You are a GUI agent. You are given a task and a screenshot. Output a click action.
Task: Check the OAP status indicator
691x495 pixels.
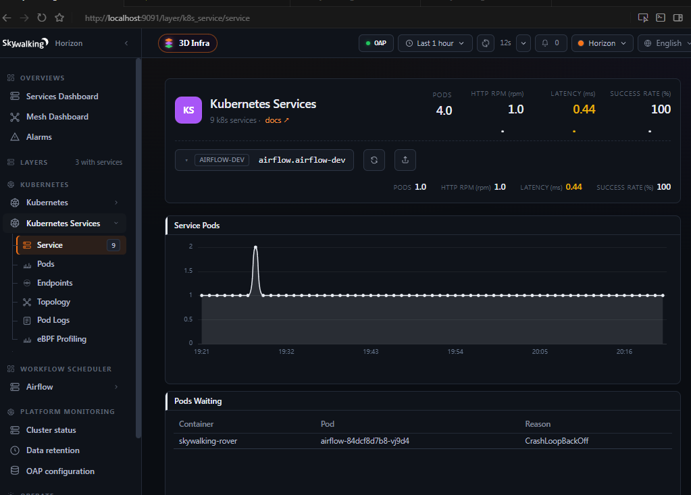click(x=376, y=43)
